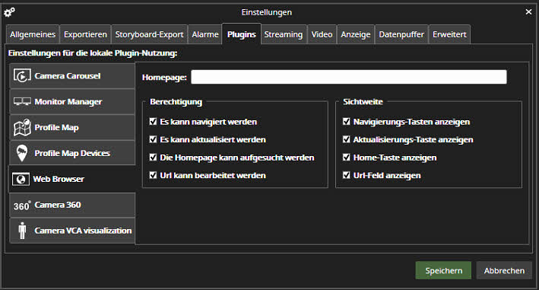Open the Monitor Manager plugin icon

point(22,101)
